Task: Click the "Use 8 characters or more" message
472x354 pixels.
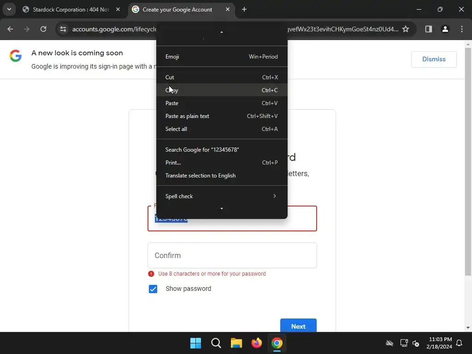Action: (212, 274)
